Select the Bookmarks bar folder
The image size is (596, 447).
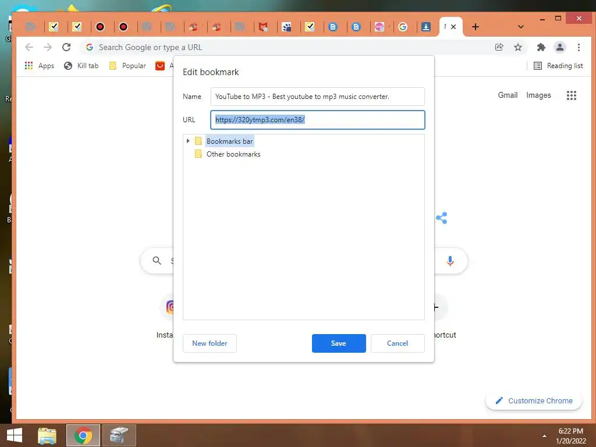[x=229, y=141]
